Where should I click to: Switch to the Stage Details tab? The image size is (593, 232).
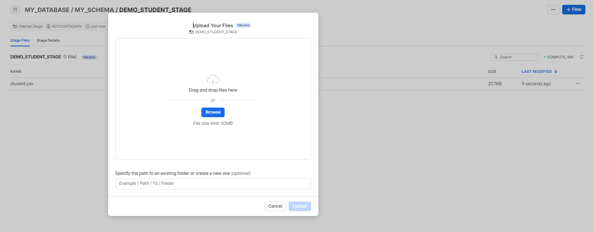coord(48,40)
